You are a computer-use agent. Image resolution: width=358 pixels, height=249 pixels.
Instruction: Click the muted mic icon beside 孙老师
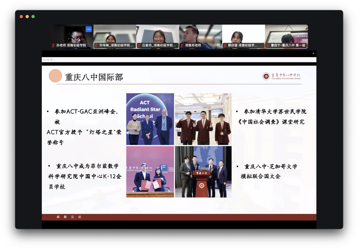coord(53,45)
